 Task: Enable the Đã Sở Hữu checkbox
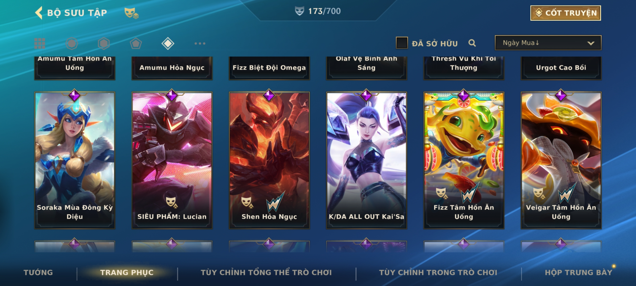coord(402,43)
